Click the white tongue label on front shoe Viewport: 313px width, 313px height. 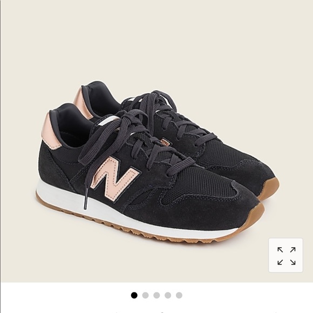109,121
